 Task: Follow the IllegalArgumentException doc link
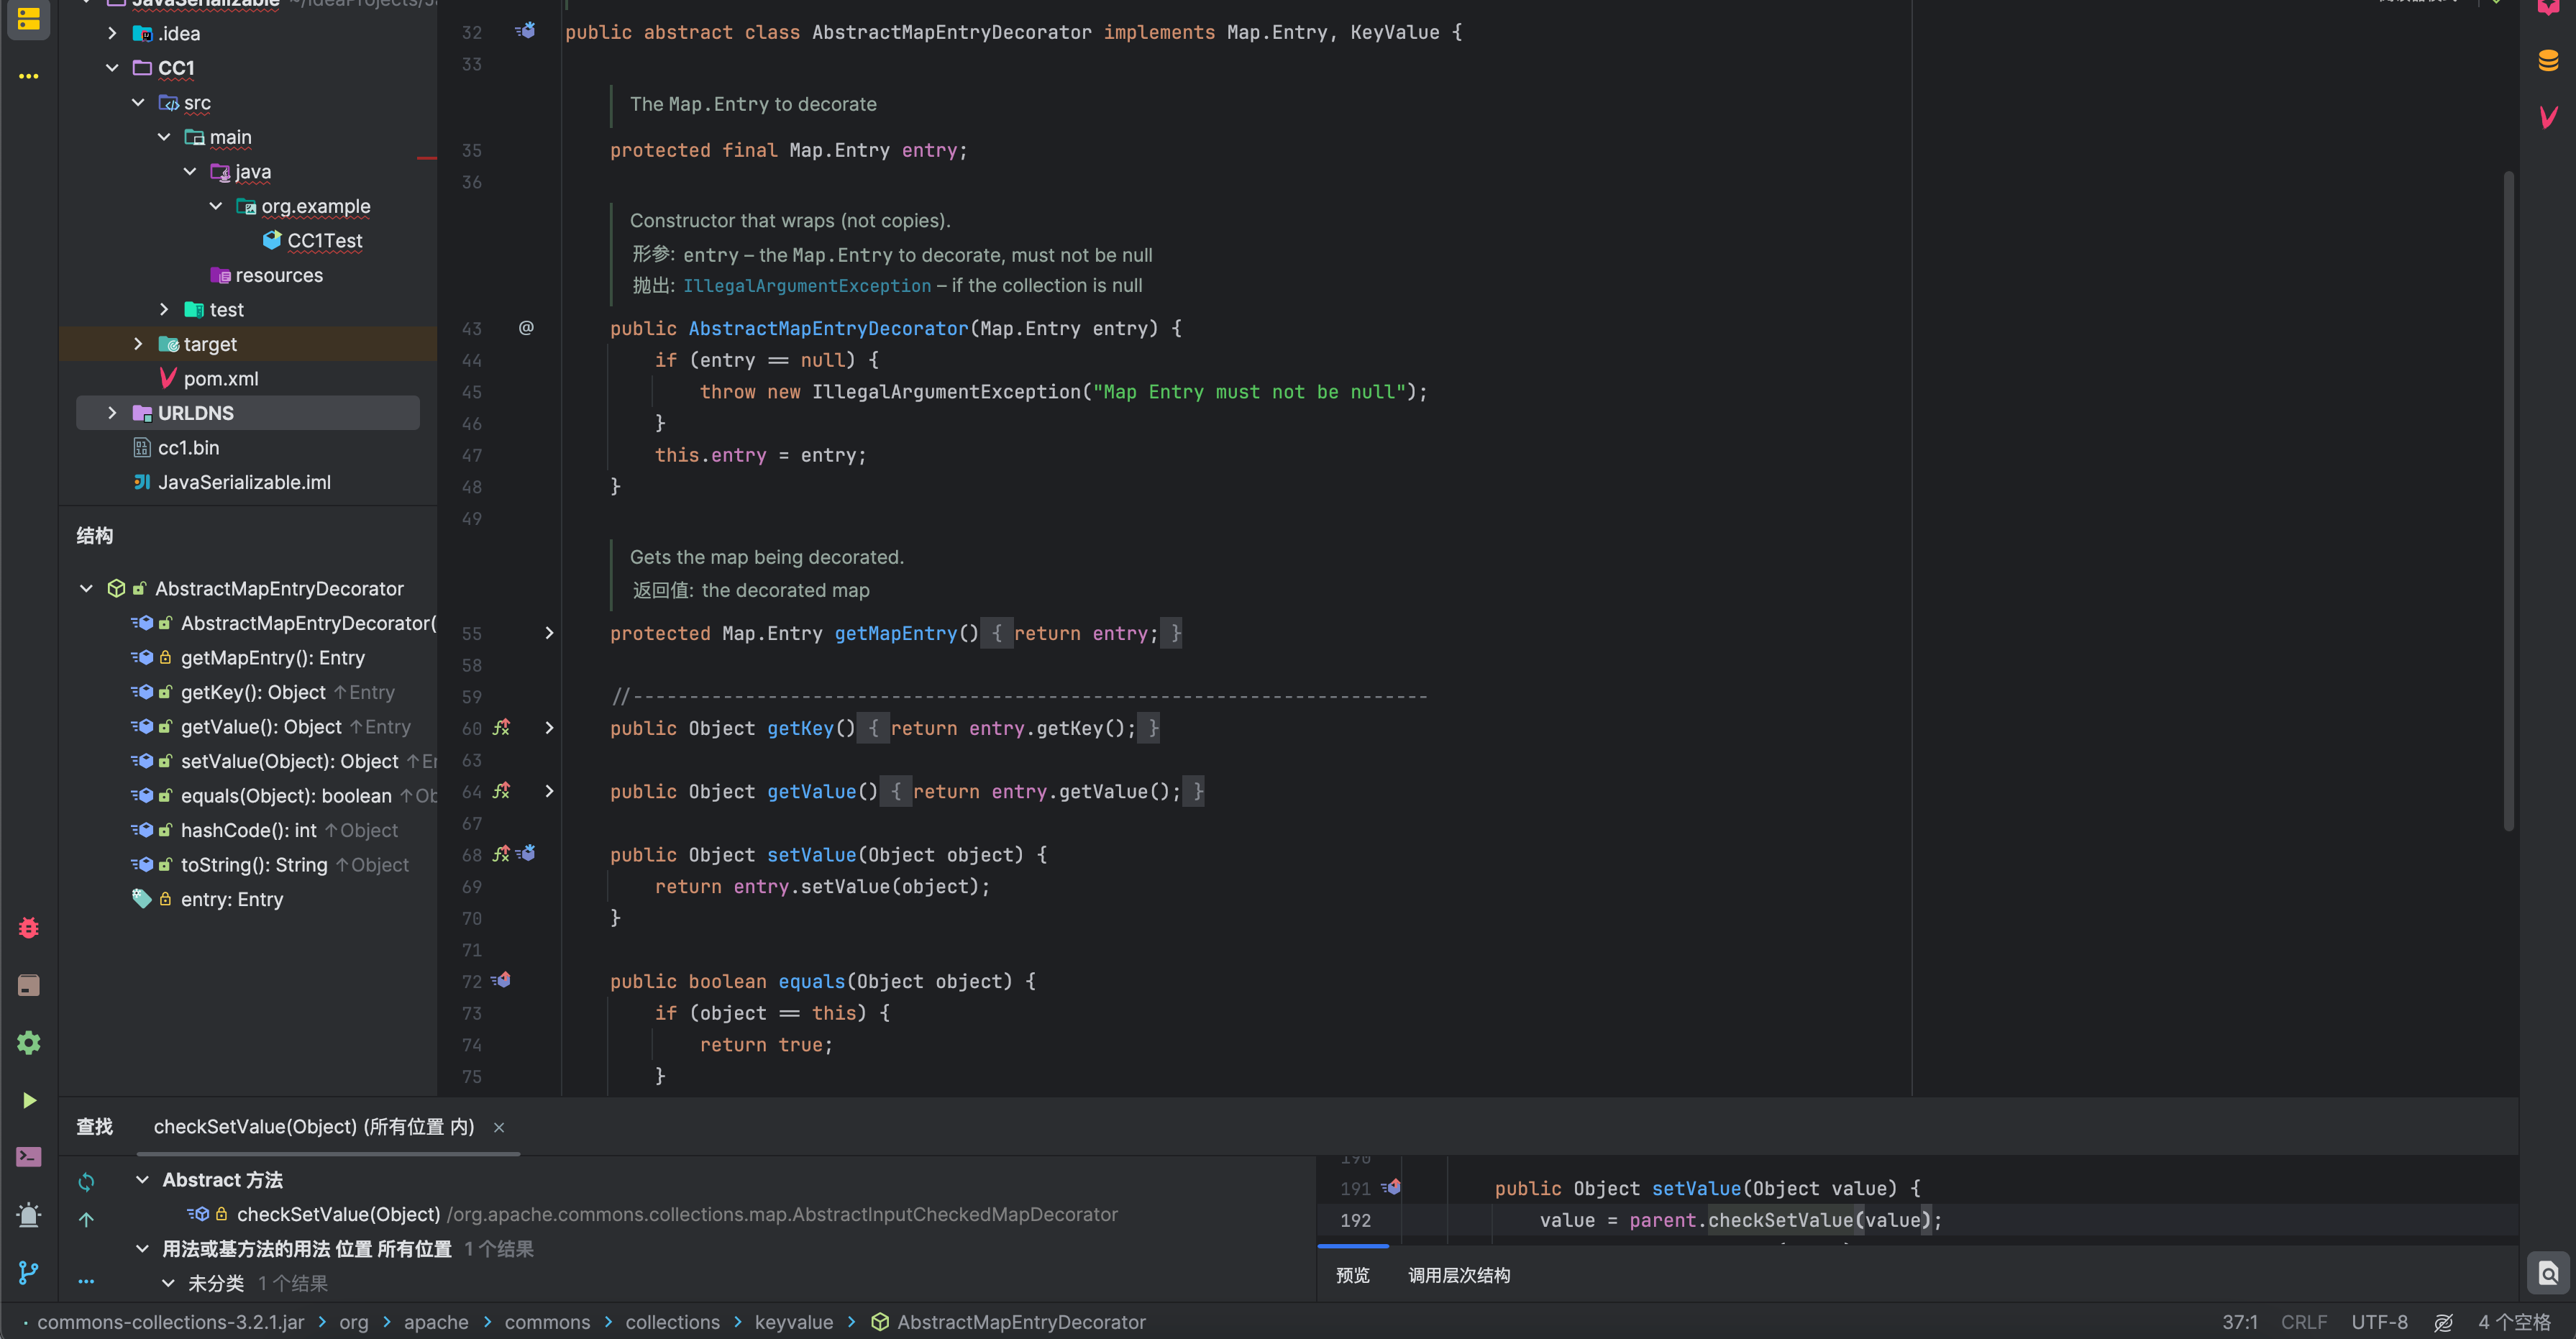pyautogui.click(x=806, y=286)
